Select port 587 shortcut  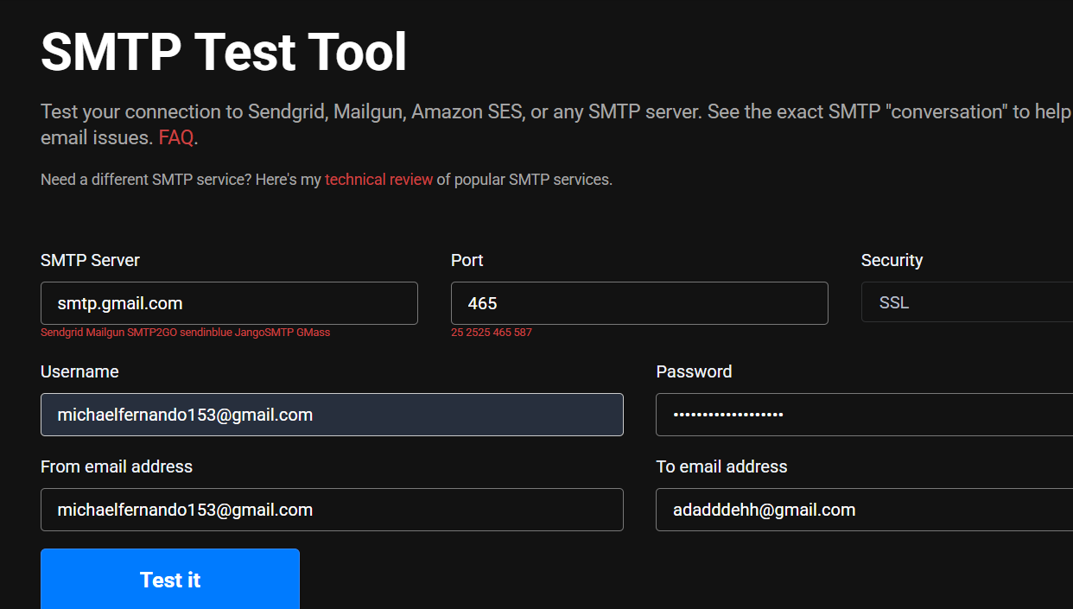click(523, 333)
